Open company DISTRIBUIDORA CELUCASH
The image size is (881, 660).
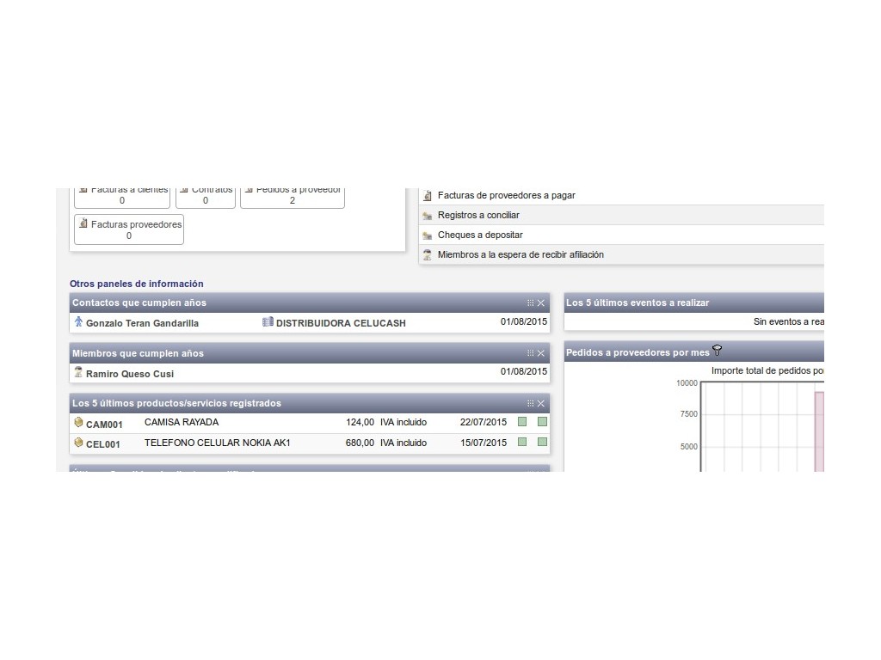coord(341,323)
